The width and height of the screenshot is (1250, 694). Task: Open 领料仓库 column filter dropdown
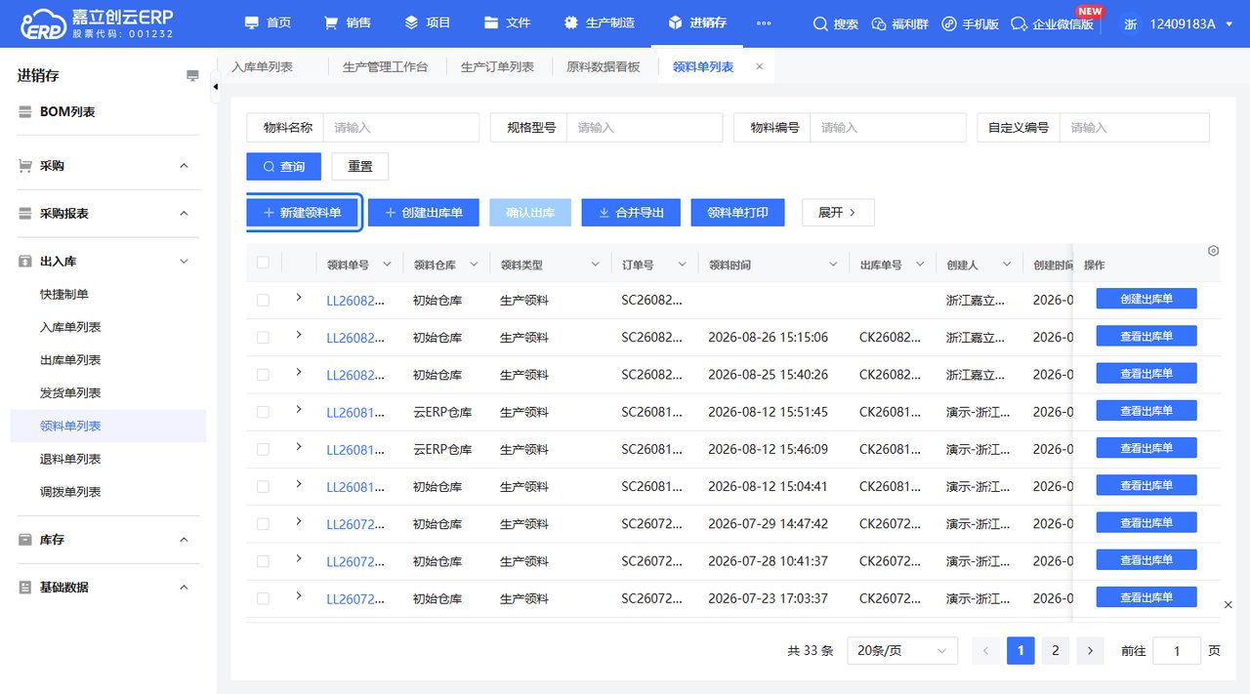pos(475,265)
